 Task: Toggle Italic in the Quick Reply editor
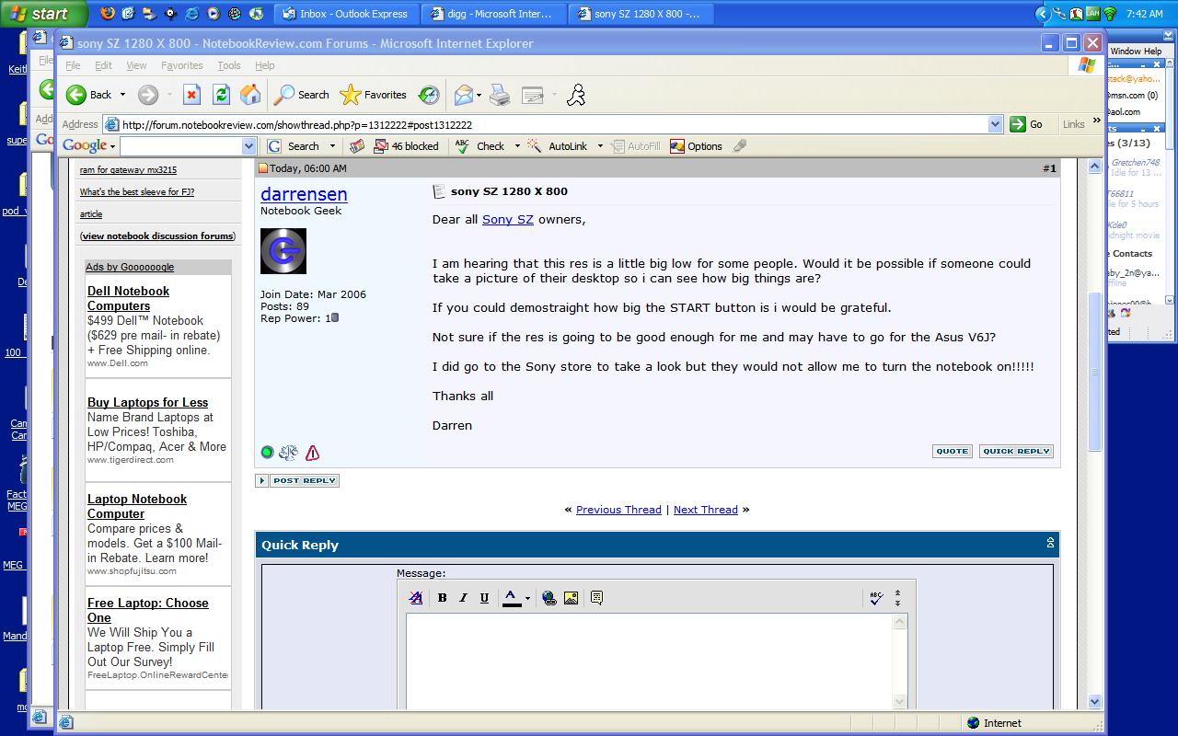pos(464,598)
